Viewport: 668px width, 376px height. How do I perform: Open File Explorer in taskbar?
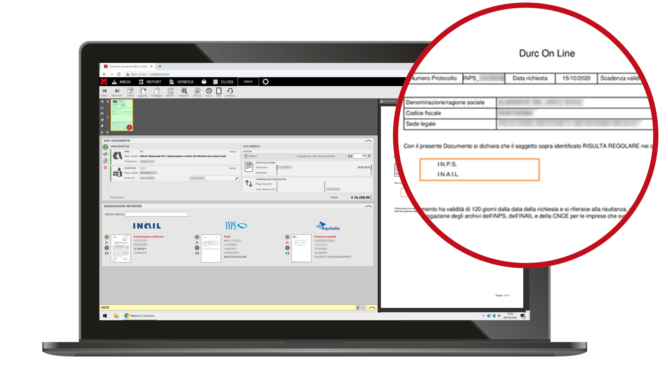point(116,316)
